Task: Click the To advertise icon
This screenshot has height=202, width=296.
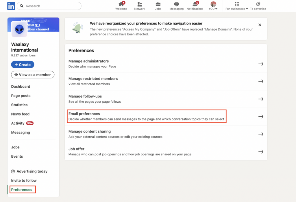Action: pos(258,4)
